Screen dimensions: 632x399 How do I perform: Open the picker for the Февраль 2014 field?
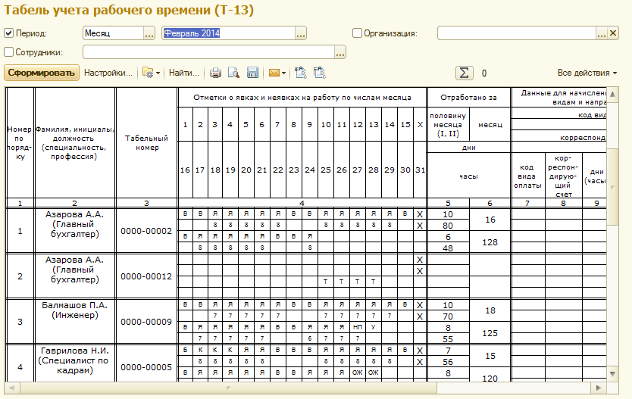[301, 33]
